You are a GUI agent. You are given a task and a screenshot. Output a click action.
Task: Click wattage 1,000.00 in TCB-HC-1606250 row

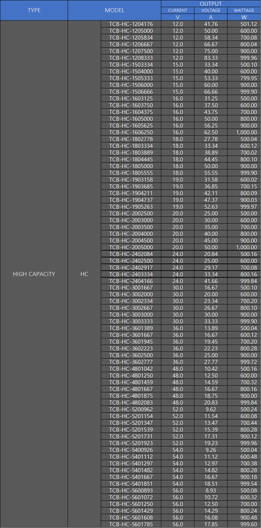(246, 132)
